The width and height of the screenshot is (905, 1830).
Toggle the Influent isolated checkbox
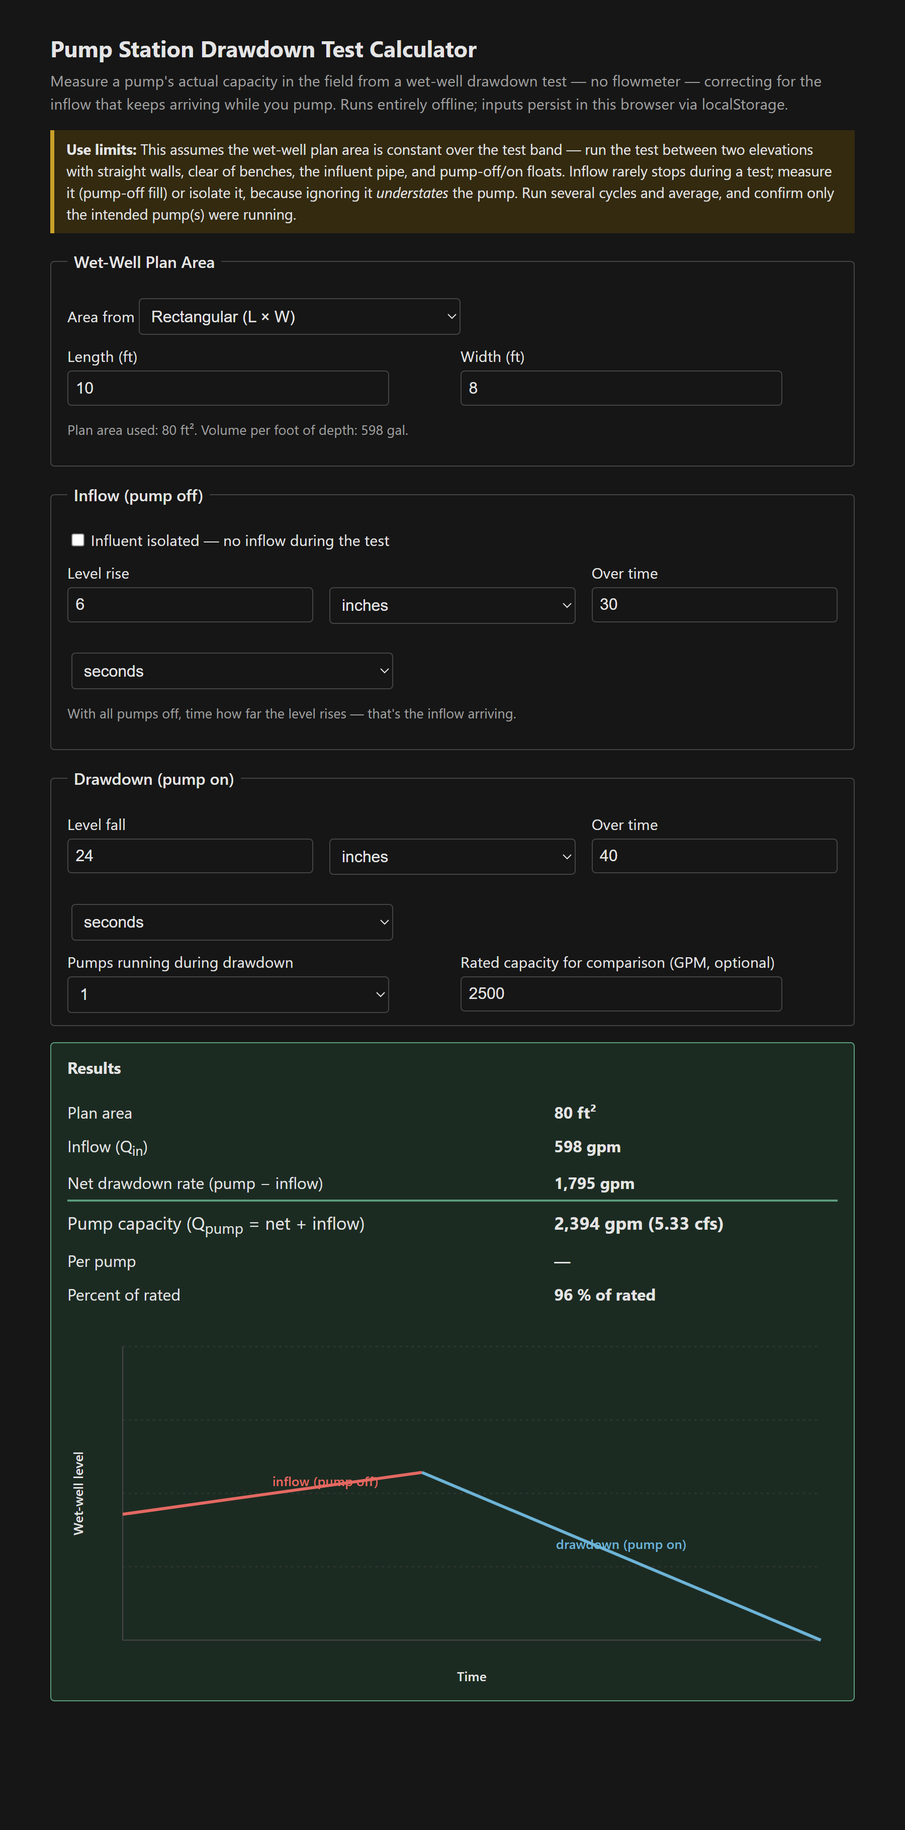tap(78, 540)
